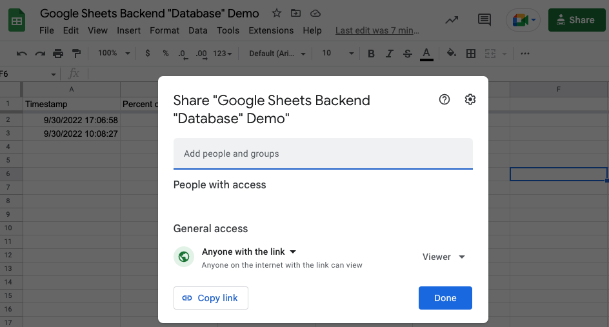Open the File menu

[x=46, y=30]
